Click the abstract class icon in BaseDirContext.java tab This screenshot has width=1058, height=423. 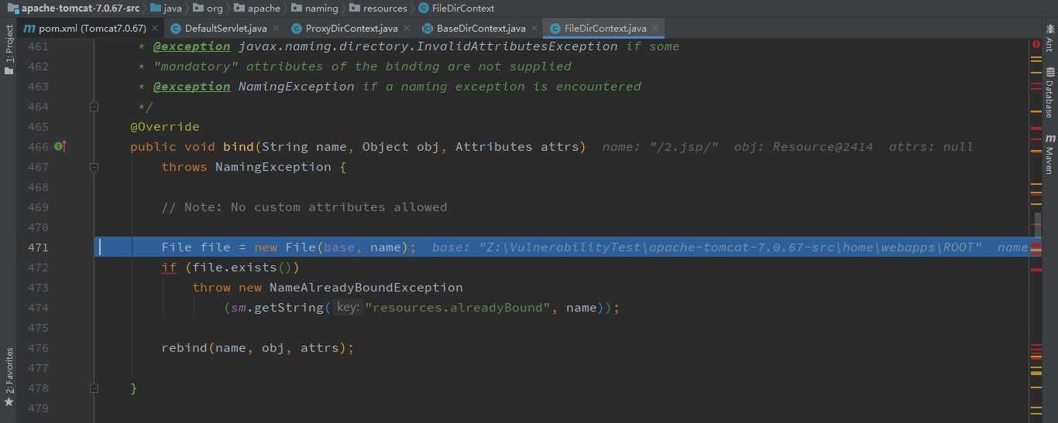(427, 29)
